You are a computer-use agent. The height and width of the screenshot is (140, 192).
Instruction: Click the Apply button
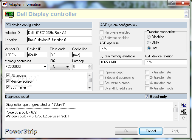click(x=175, y=131)
